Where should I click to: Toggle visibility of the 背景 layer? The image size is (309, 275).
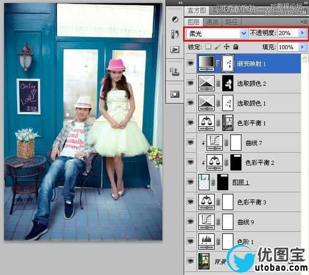click(x=190, y=261)
